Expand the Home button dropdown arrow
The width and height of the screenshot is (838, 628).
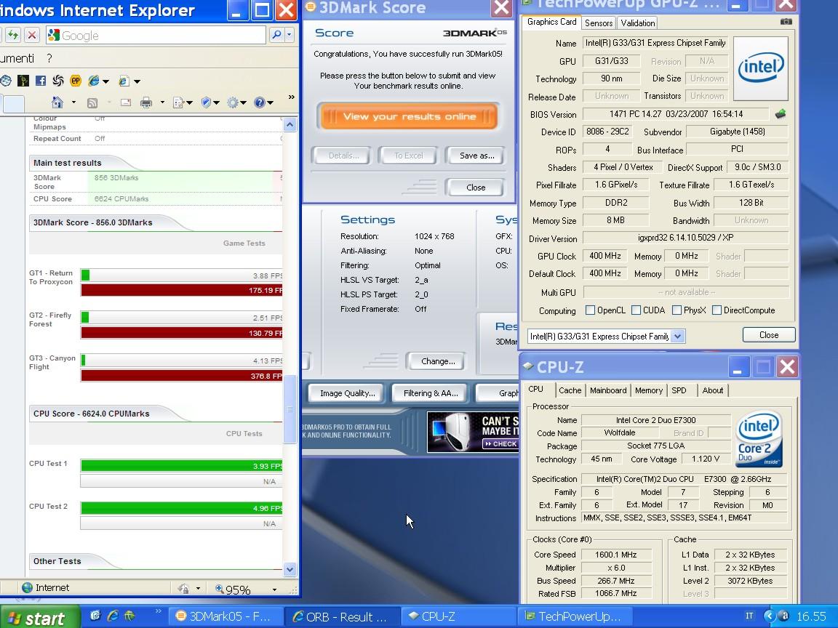(73, 102)
